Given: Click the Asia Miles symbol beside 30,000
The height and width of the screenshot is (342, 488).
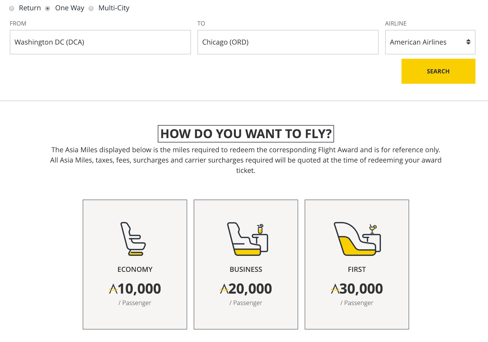Looking at the screenshot, I should pos(335,289).
